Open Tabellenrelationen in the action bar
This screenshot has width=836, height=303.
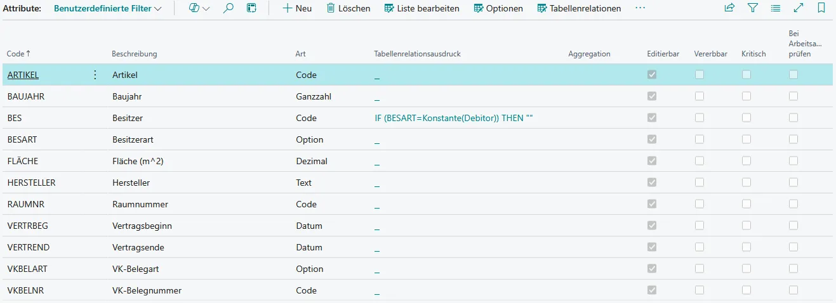coord(579,8)
